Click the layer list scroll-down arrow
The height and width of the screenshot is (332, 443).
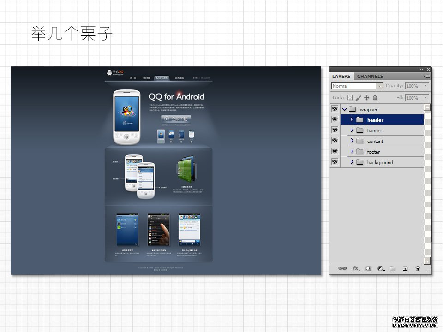[x=427, y=261]
